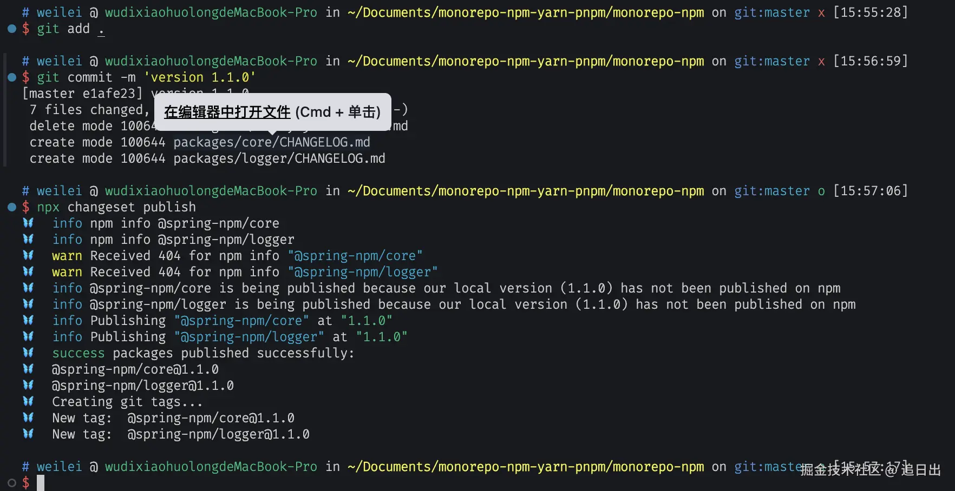Viewport: 955px width, 491px height.
Task: Open packages/core/CHANGELOG.md file path
Action: pyautogui.click(x=272, y=142)
